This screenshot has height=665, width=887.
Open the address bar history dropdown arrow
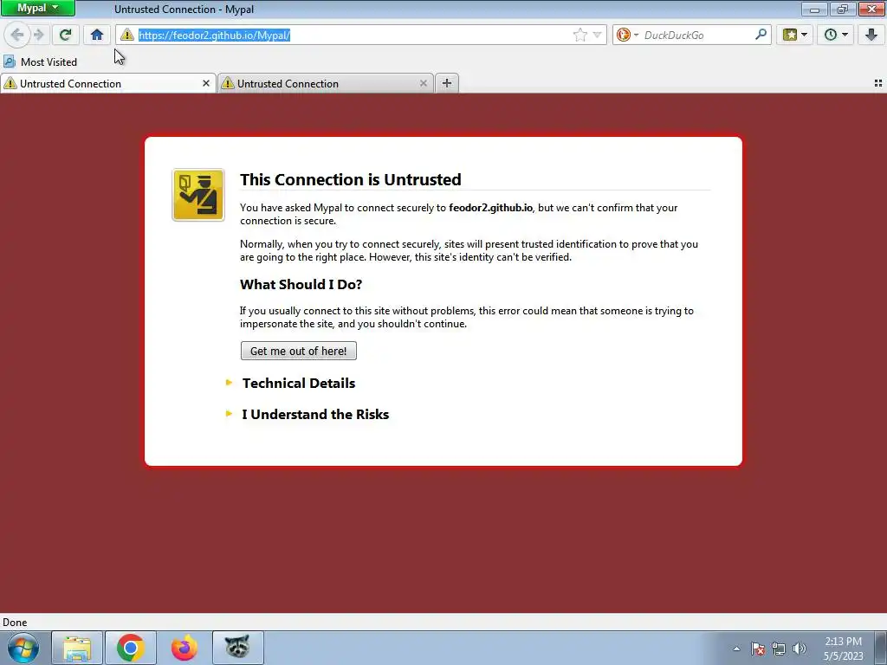(598, 35)
